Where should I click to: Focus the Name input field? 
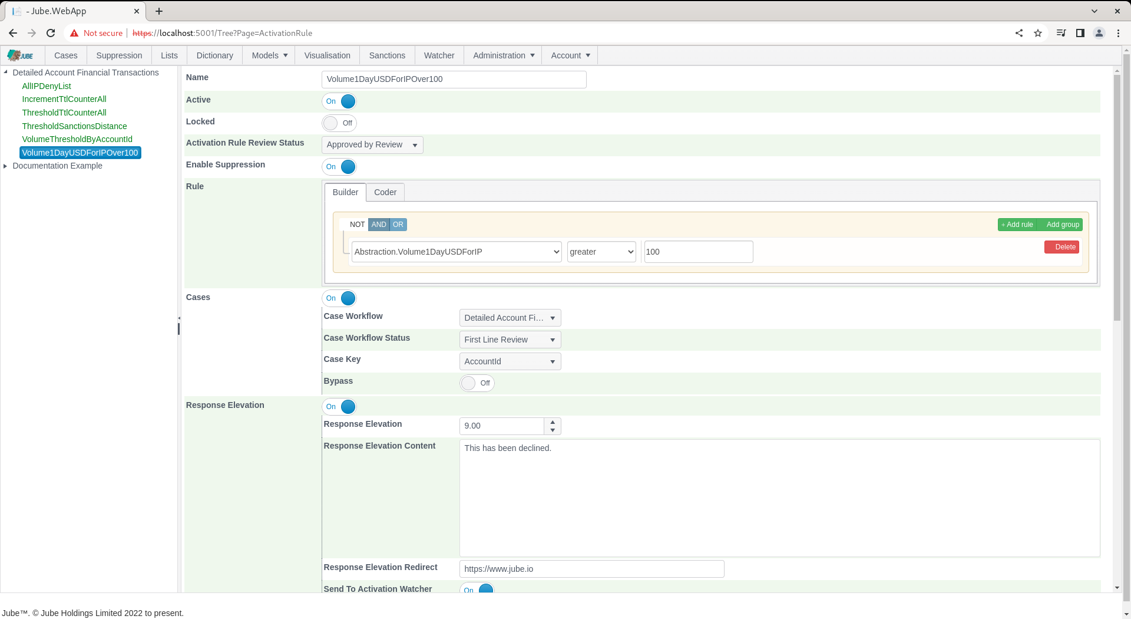454,80
